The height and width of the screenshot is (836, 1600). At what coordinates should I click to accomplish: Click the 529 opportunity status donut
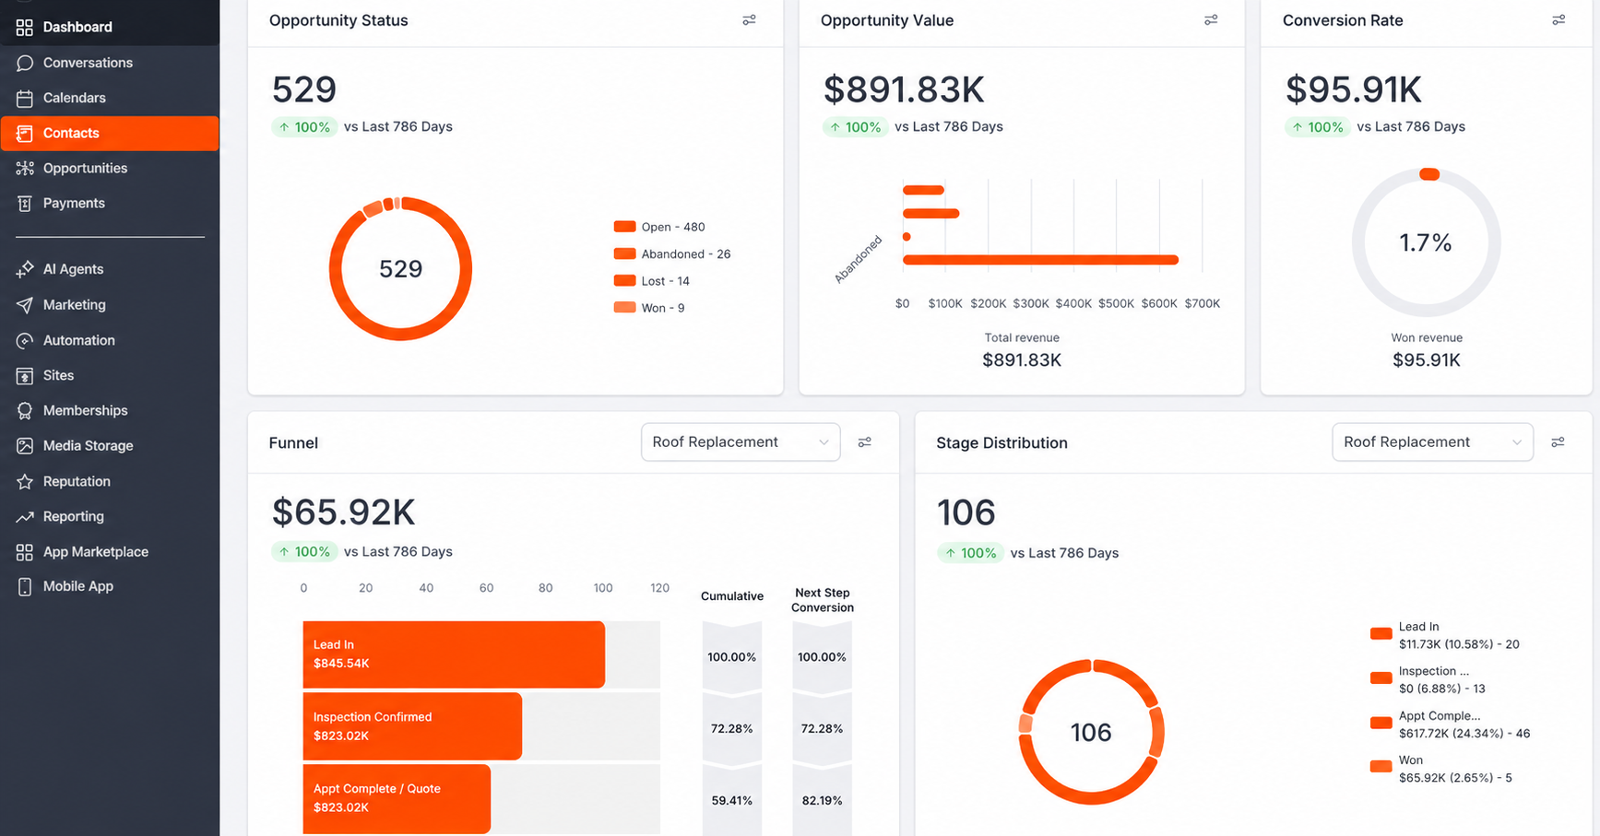coord(400,268)
